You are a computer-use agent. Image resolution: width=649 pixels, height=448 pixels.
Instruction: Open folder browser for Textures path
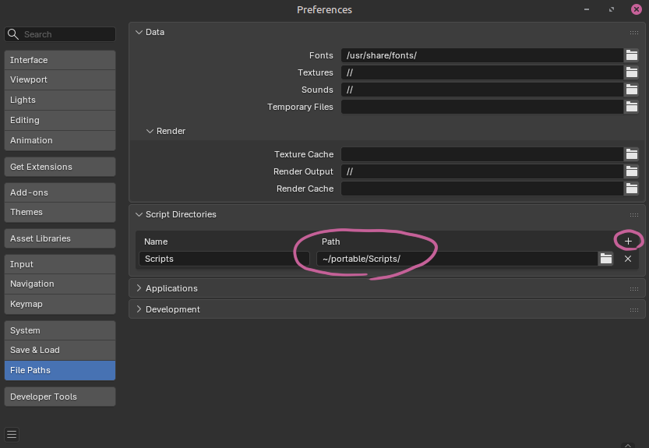point(631,72)
